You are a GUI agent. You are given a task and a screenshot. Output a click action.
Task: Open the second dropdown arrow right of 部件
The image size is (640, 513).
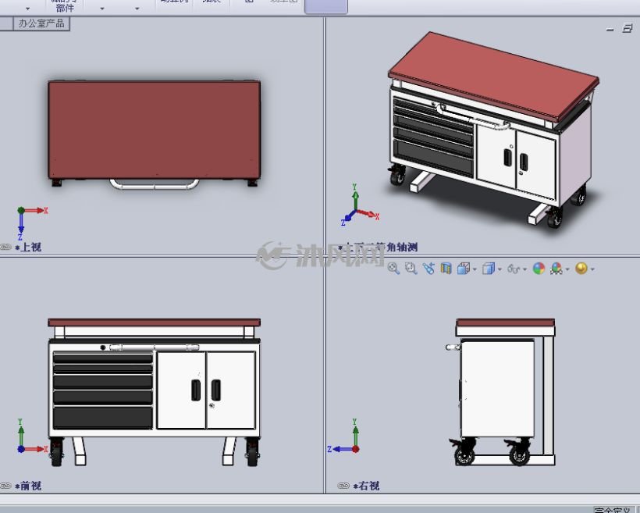(x=137, y=9)
